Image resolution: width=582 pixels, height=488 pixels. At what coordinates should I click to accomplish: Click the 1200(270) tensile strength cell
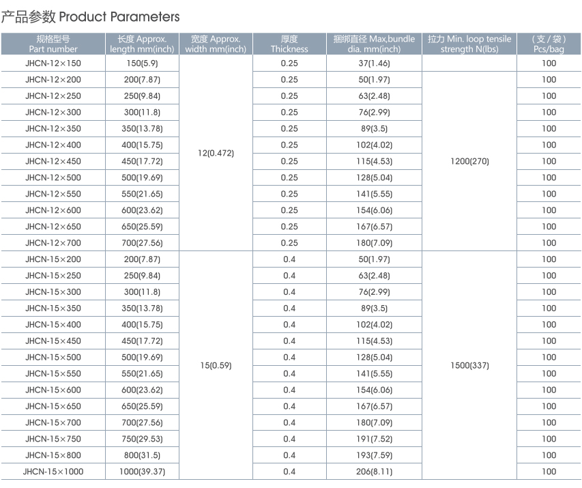pyautogui.click(x=469, y=161)
